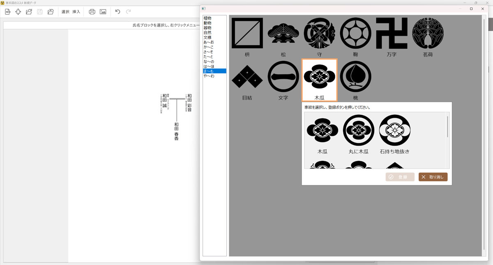Select the 和田 彩音 name block

(189, 103)
